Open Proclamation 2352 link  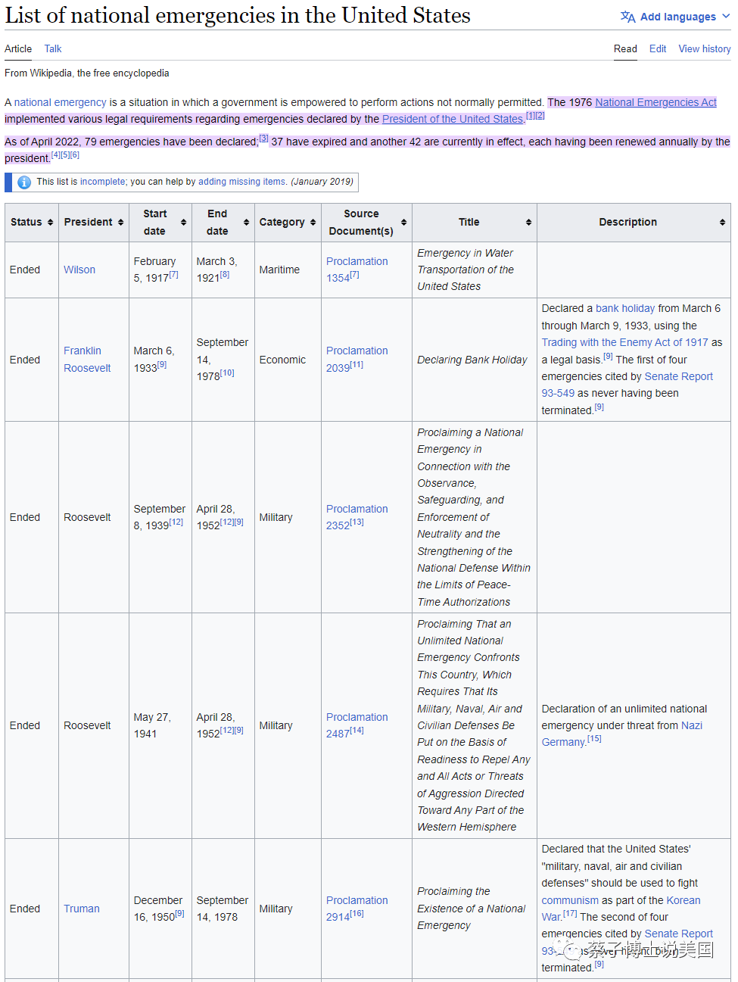pyautogui.click(x=357, y=517)
